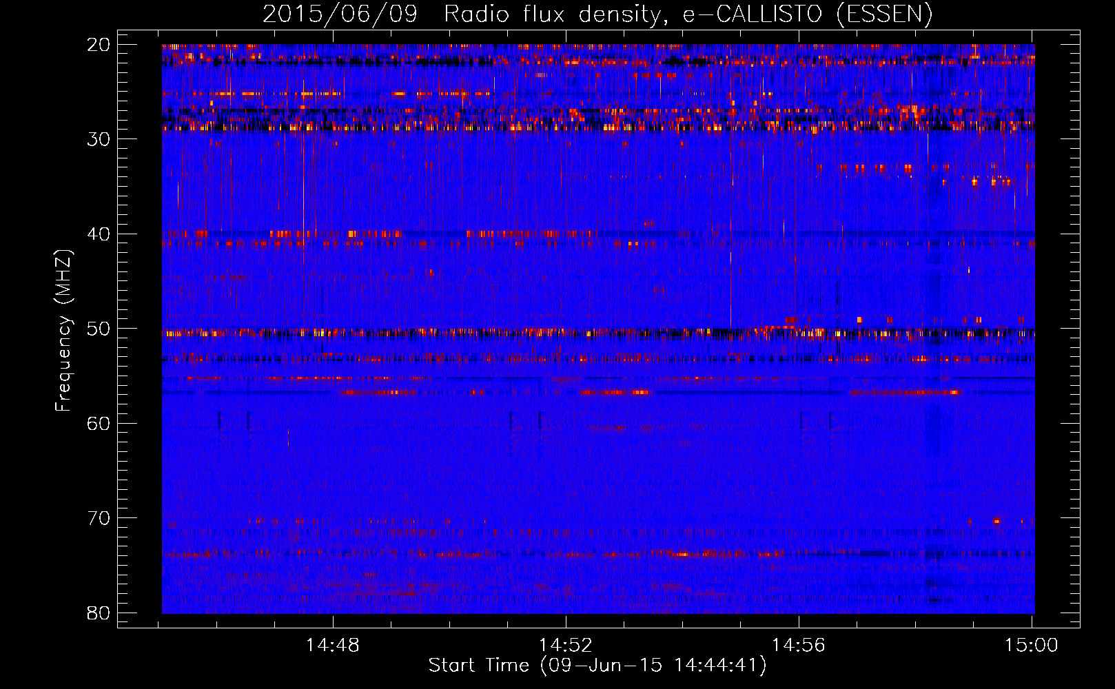Click the 40 MHz frequency tick label
The height and width of the screenshot is (689, 1115).
coord(99,234)
